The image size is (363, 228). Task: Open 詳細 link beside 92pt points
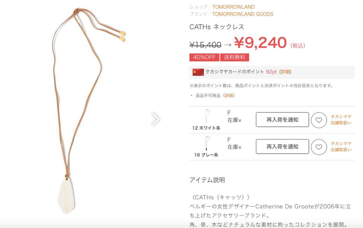pyautogui.click(x=285, y=72)
